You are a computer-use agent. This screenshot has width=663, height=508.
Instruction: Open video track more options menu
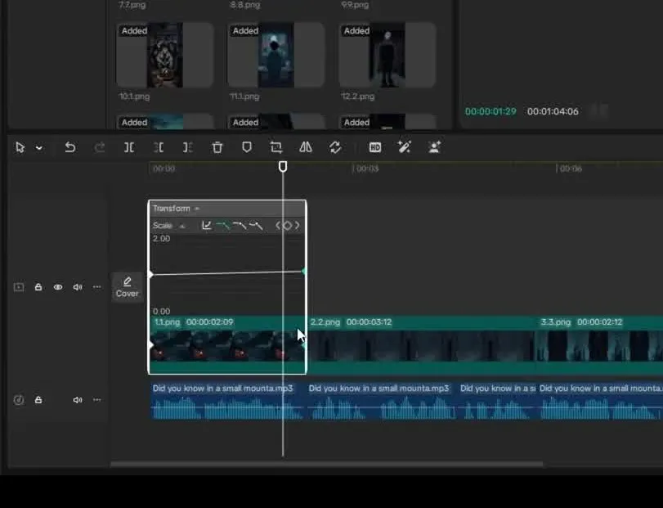click(x=97, y=287)
